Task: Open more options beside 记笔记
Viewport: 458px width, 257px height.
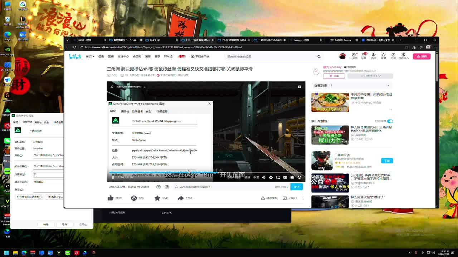Action: [303, 198]
